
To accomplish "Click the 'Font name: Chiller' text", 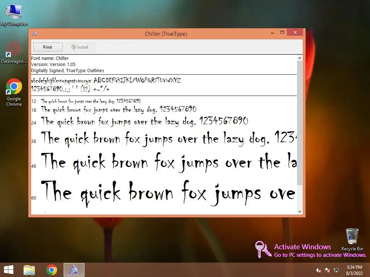I will pyautogui.click(x=50, y=58).
